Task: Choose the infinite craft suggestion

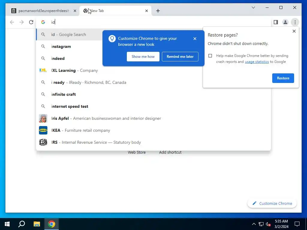Action: point(153,94)
